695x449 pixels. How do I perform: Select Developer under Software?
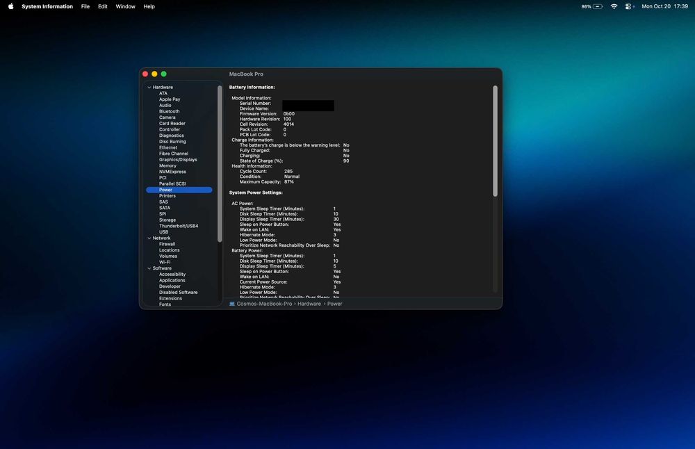click(x=170, y=286)
